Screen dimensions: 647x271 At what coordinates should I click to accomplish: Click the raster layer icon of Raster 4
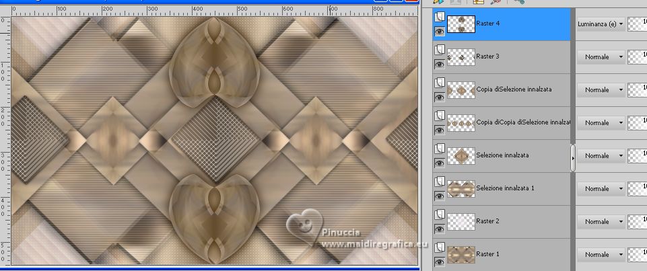pyautogui.click(x=440, y=17)
